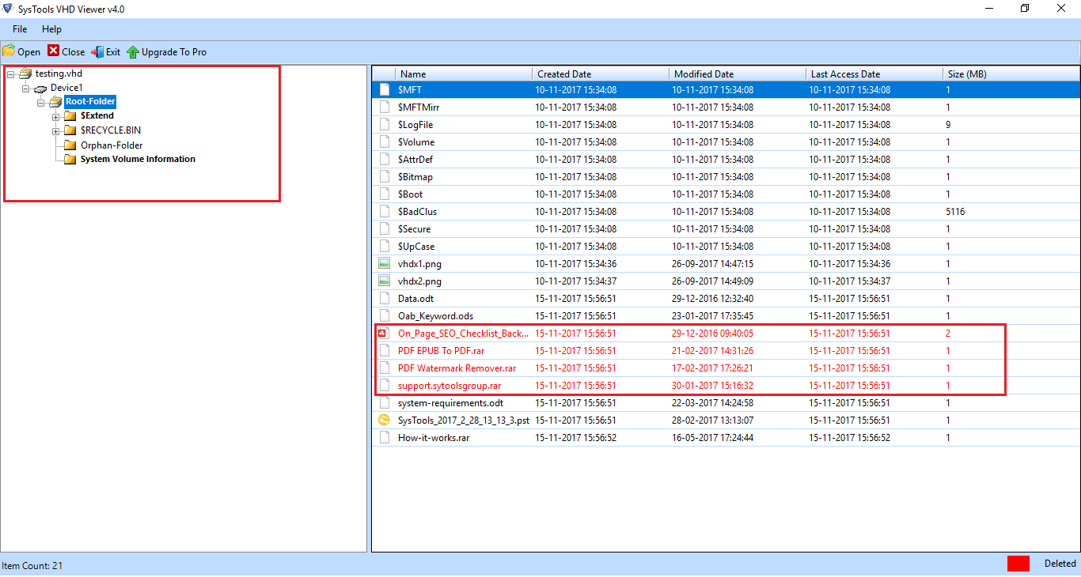Click the red Close icon in toolbar
1081x577 pixels.
(53, 51)
